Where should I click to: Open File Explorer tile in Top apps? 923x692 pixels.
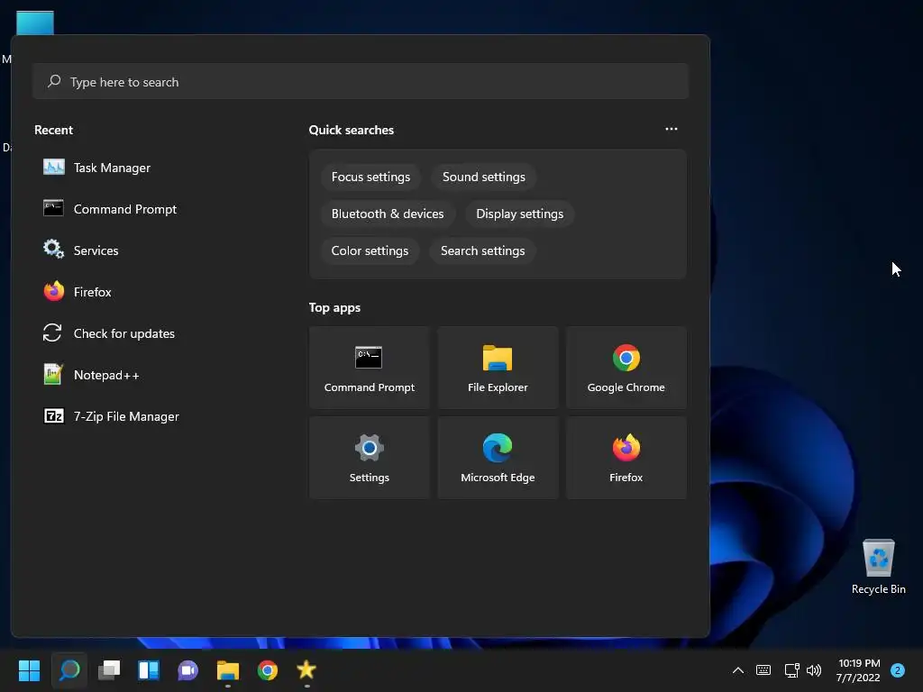coord(498,368)
